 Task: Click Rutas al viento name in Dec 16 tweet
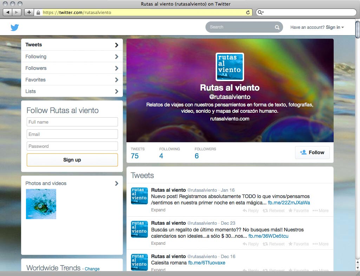pos(168,256)
